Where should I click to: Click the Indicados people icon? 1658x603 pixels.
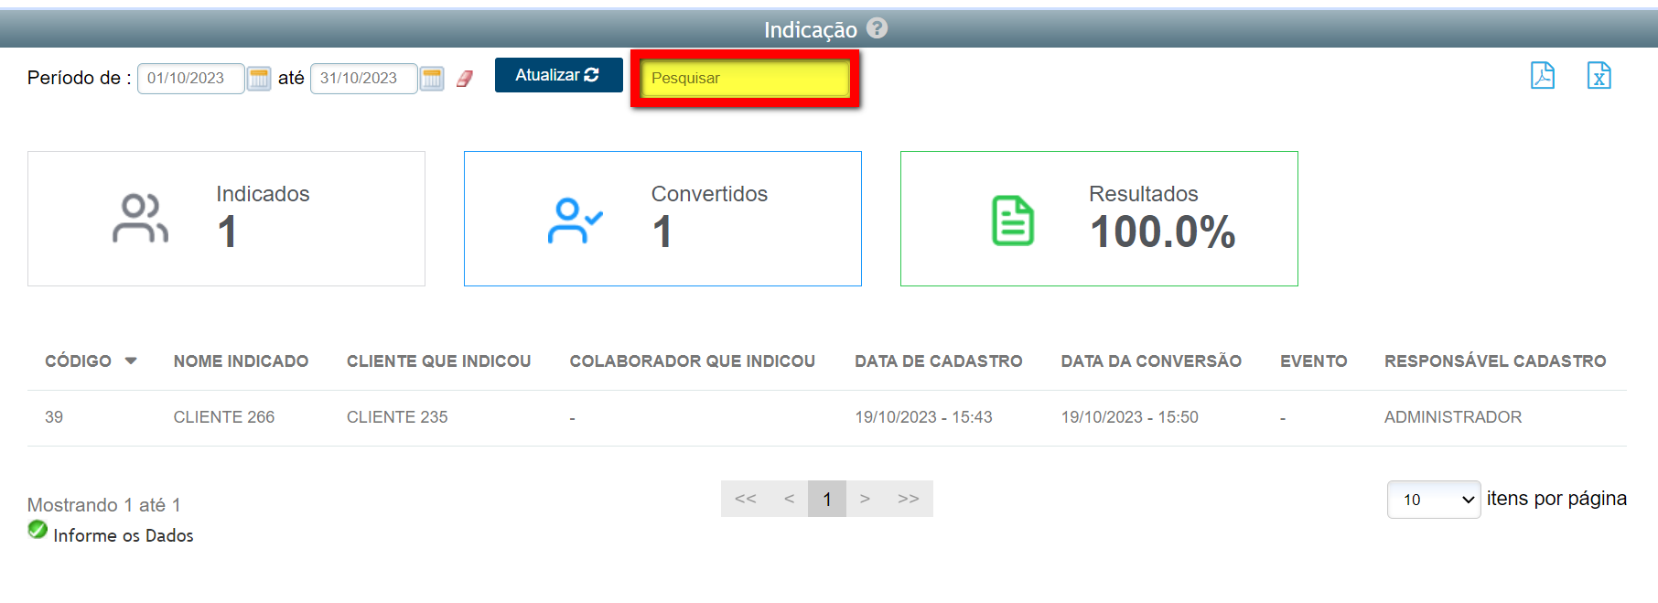click(140, 219)
